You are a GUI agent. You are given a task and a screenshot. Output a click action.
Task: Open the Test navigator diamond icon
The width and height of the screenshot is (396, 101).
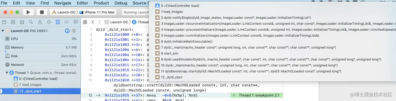49,22
